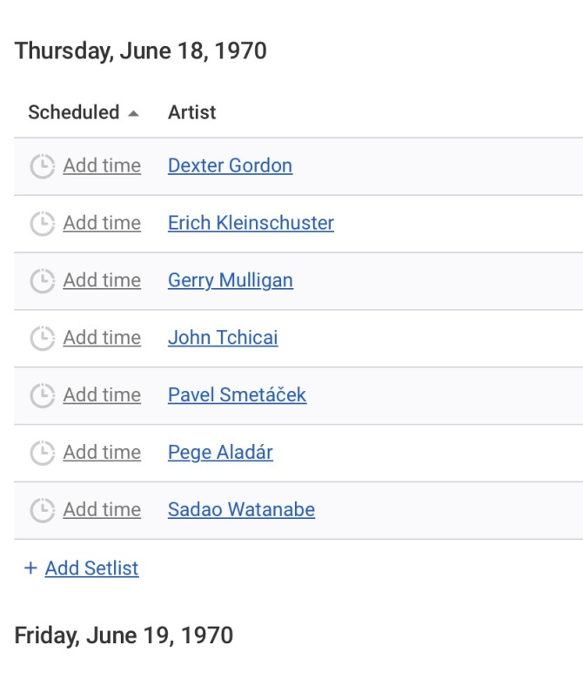Image resolution: width=583 pixels, height=679 pixels.
Task: Click the clock icon beside Pege Aladár
Action: pos(43,453)
